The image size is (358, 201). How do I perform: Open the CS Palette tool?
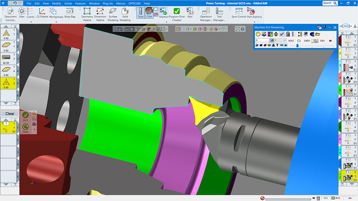pyautogui.click(x=42, y=13)
